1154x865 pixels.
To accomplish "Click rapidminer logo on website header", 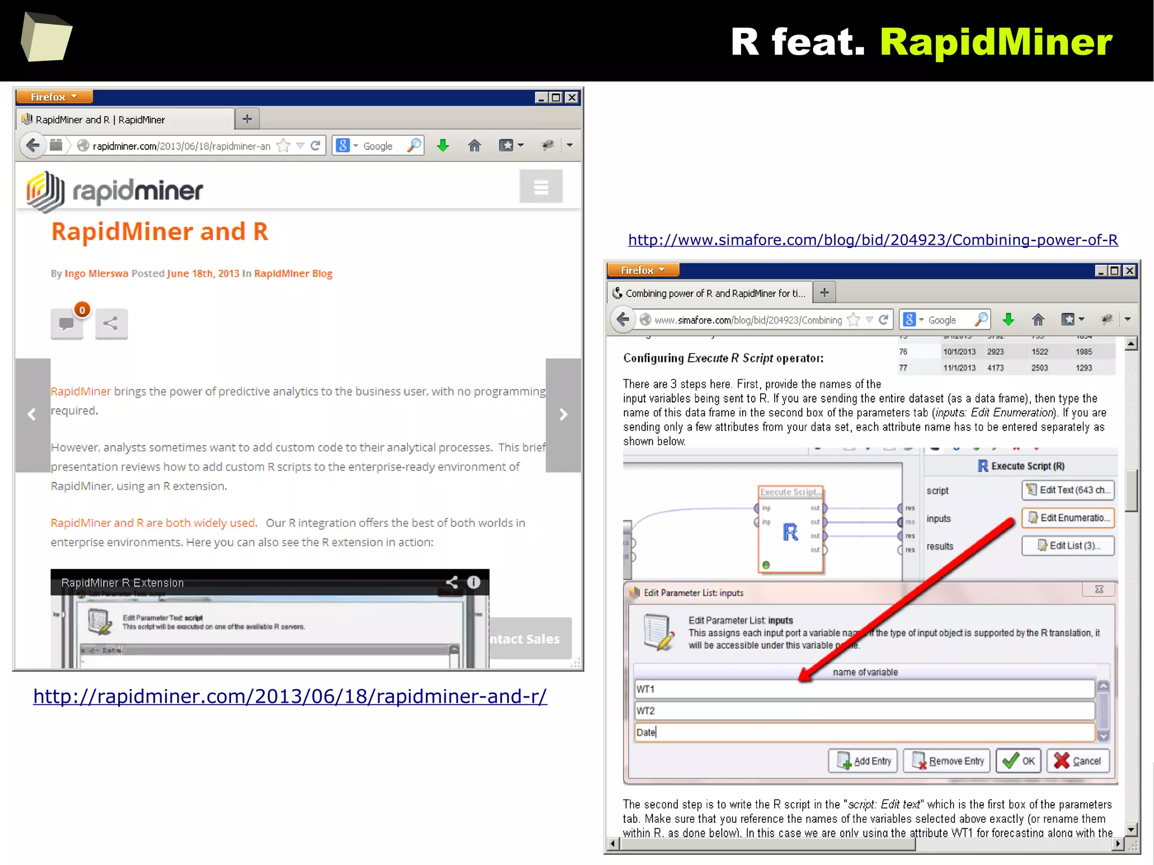I will [115, 191].
